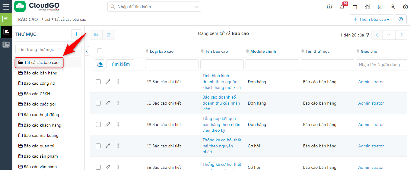Select checkbox for 'Báo cáo doanh số' row
This screenshot has height=170, width=410.
coord(98,103)
